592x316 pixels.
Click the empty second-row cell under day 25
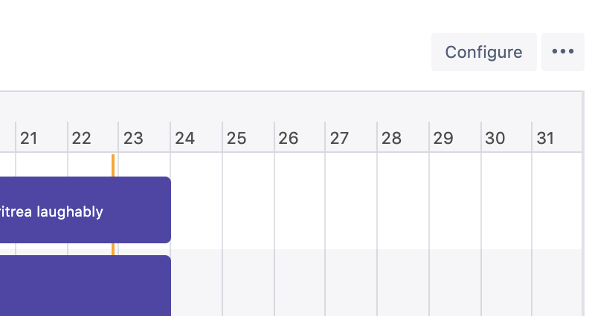[248, 283]
